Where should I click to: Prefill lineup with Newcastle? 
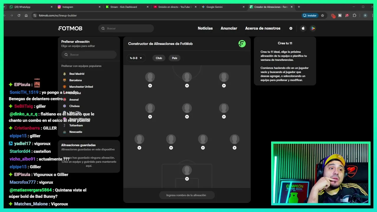click(x=89, y=132)
